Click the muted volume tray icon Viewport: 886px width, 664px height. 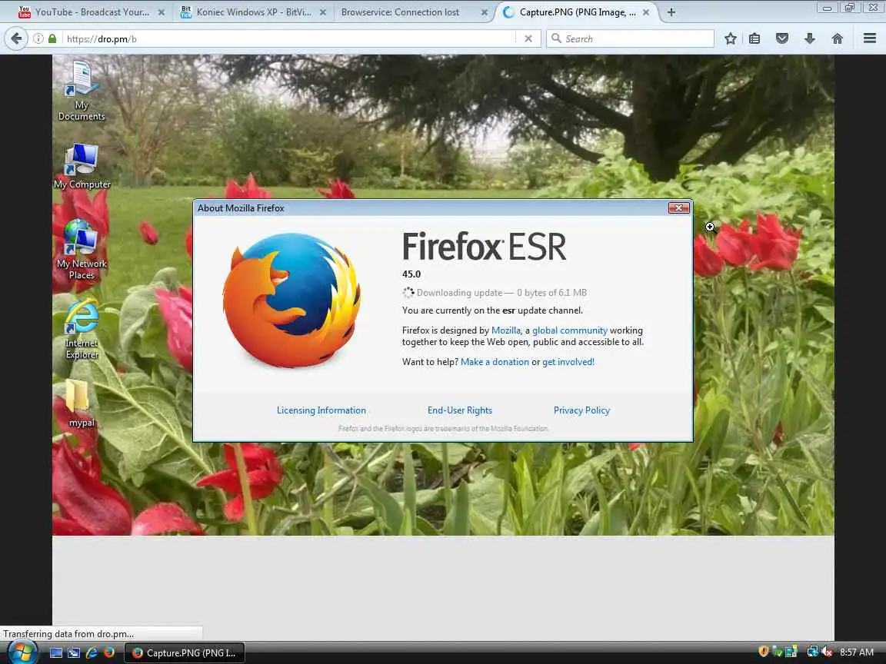coord(828,652)
